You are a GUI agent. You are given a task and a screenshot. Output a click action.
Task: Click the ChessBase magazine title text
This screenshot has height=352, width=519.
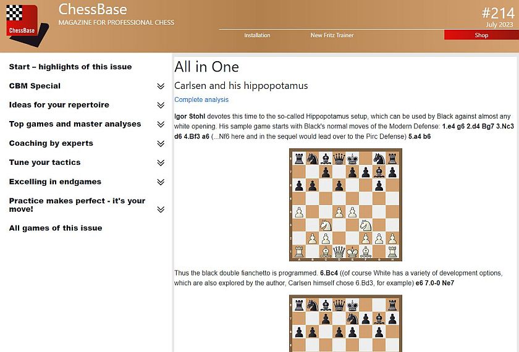coord(93,10)
